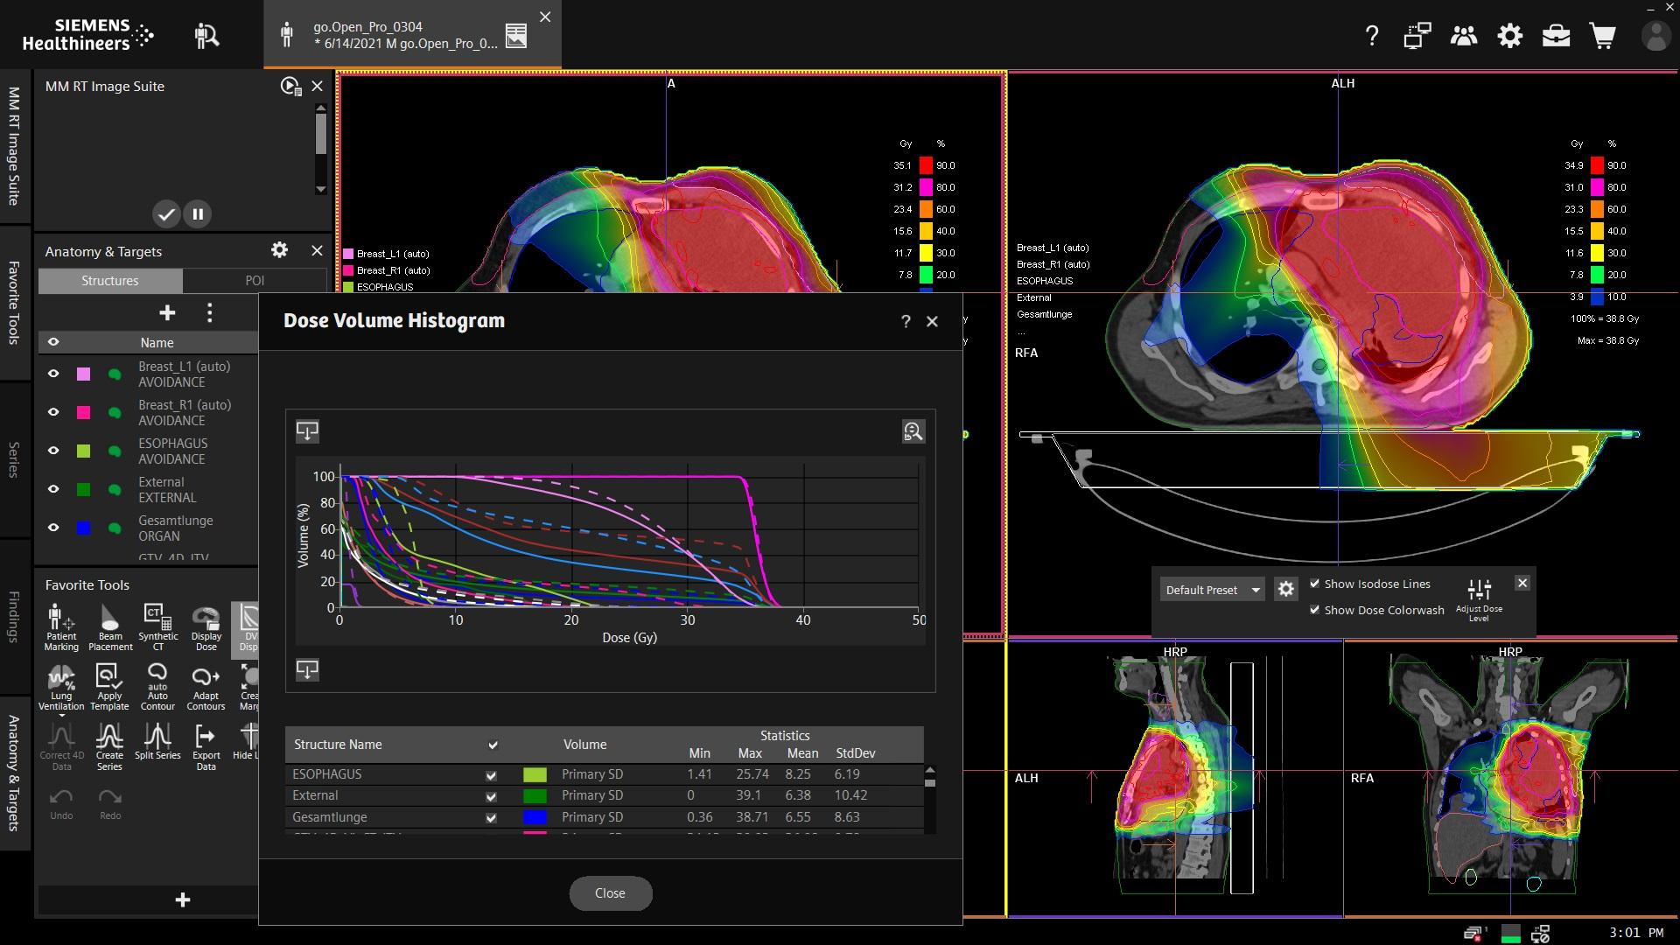Run the Auto Contour tool
Image resolution: width=1680 pixels, height=945 pixels.
(157, 687)
